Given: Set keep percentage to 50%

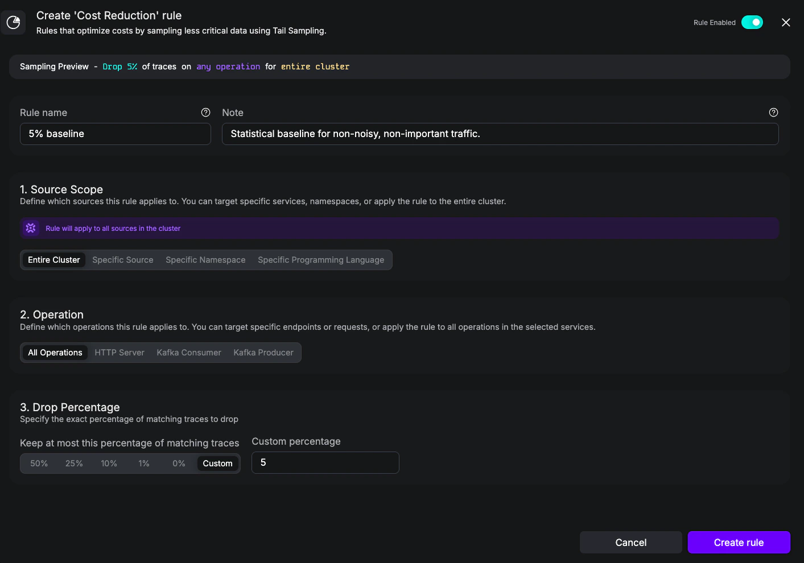Looking at the screenshot, I should click(x=39, y=463).
